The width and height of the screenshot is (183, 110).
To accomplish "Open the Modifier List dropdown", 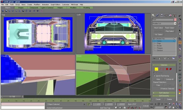I will pos(164,24).
